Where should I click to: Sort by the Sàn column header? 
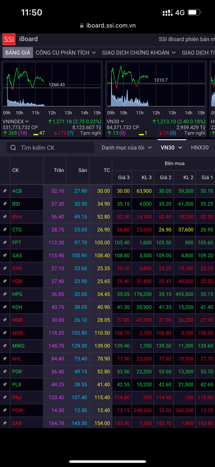(x=83, y=170)
